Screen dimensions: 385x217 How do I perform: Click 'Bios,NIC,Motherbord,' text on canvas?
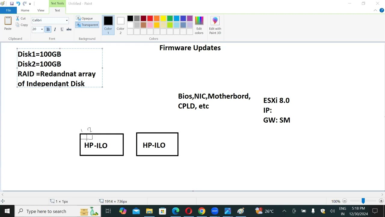[x=214, y=96]
